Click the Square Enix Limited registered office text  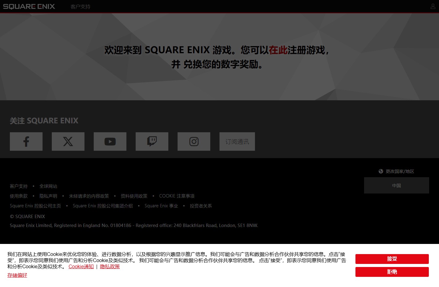point(134,225)
